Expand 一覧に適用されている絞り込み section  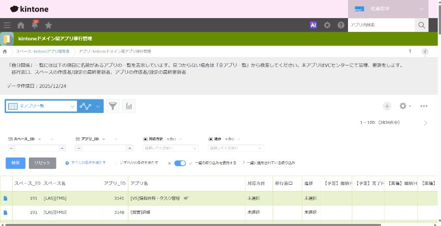tap(269, 163)
